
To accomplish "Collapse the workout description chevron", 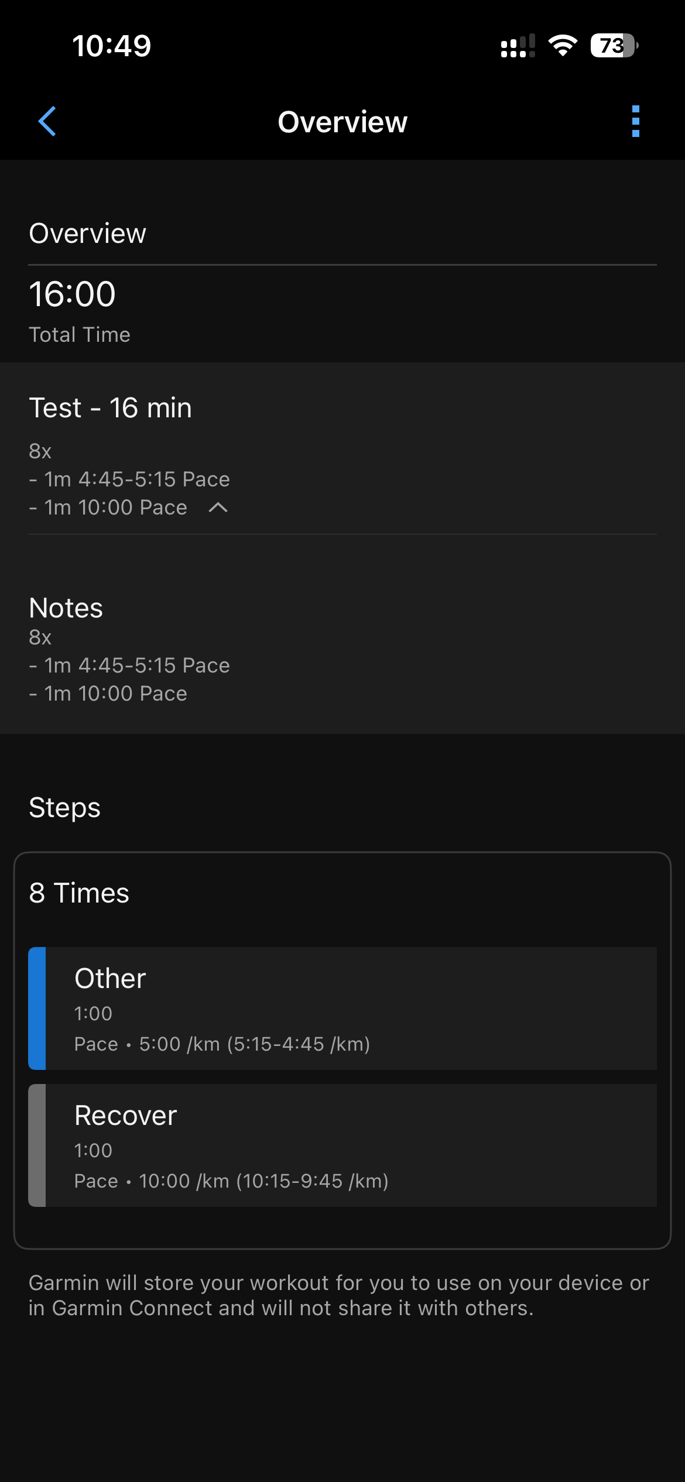I will tap(218, 507).
